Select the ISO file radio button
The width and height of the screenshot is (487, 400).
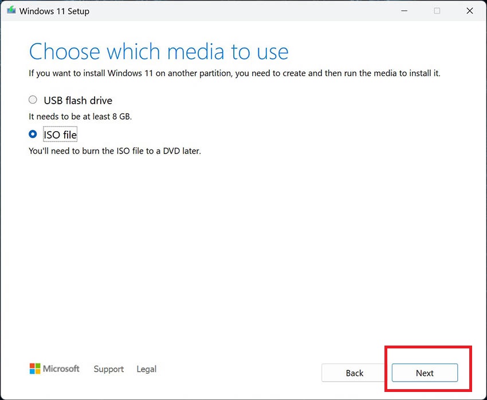[33, 134]
